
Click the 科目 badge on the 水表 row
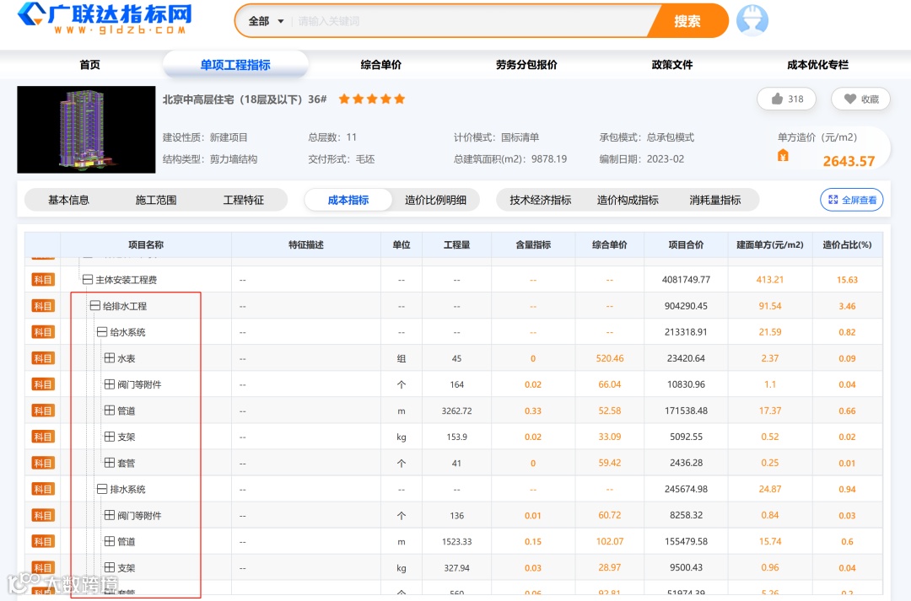[x=43, y=358]
